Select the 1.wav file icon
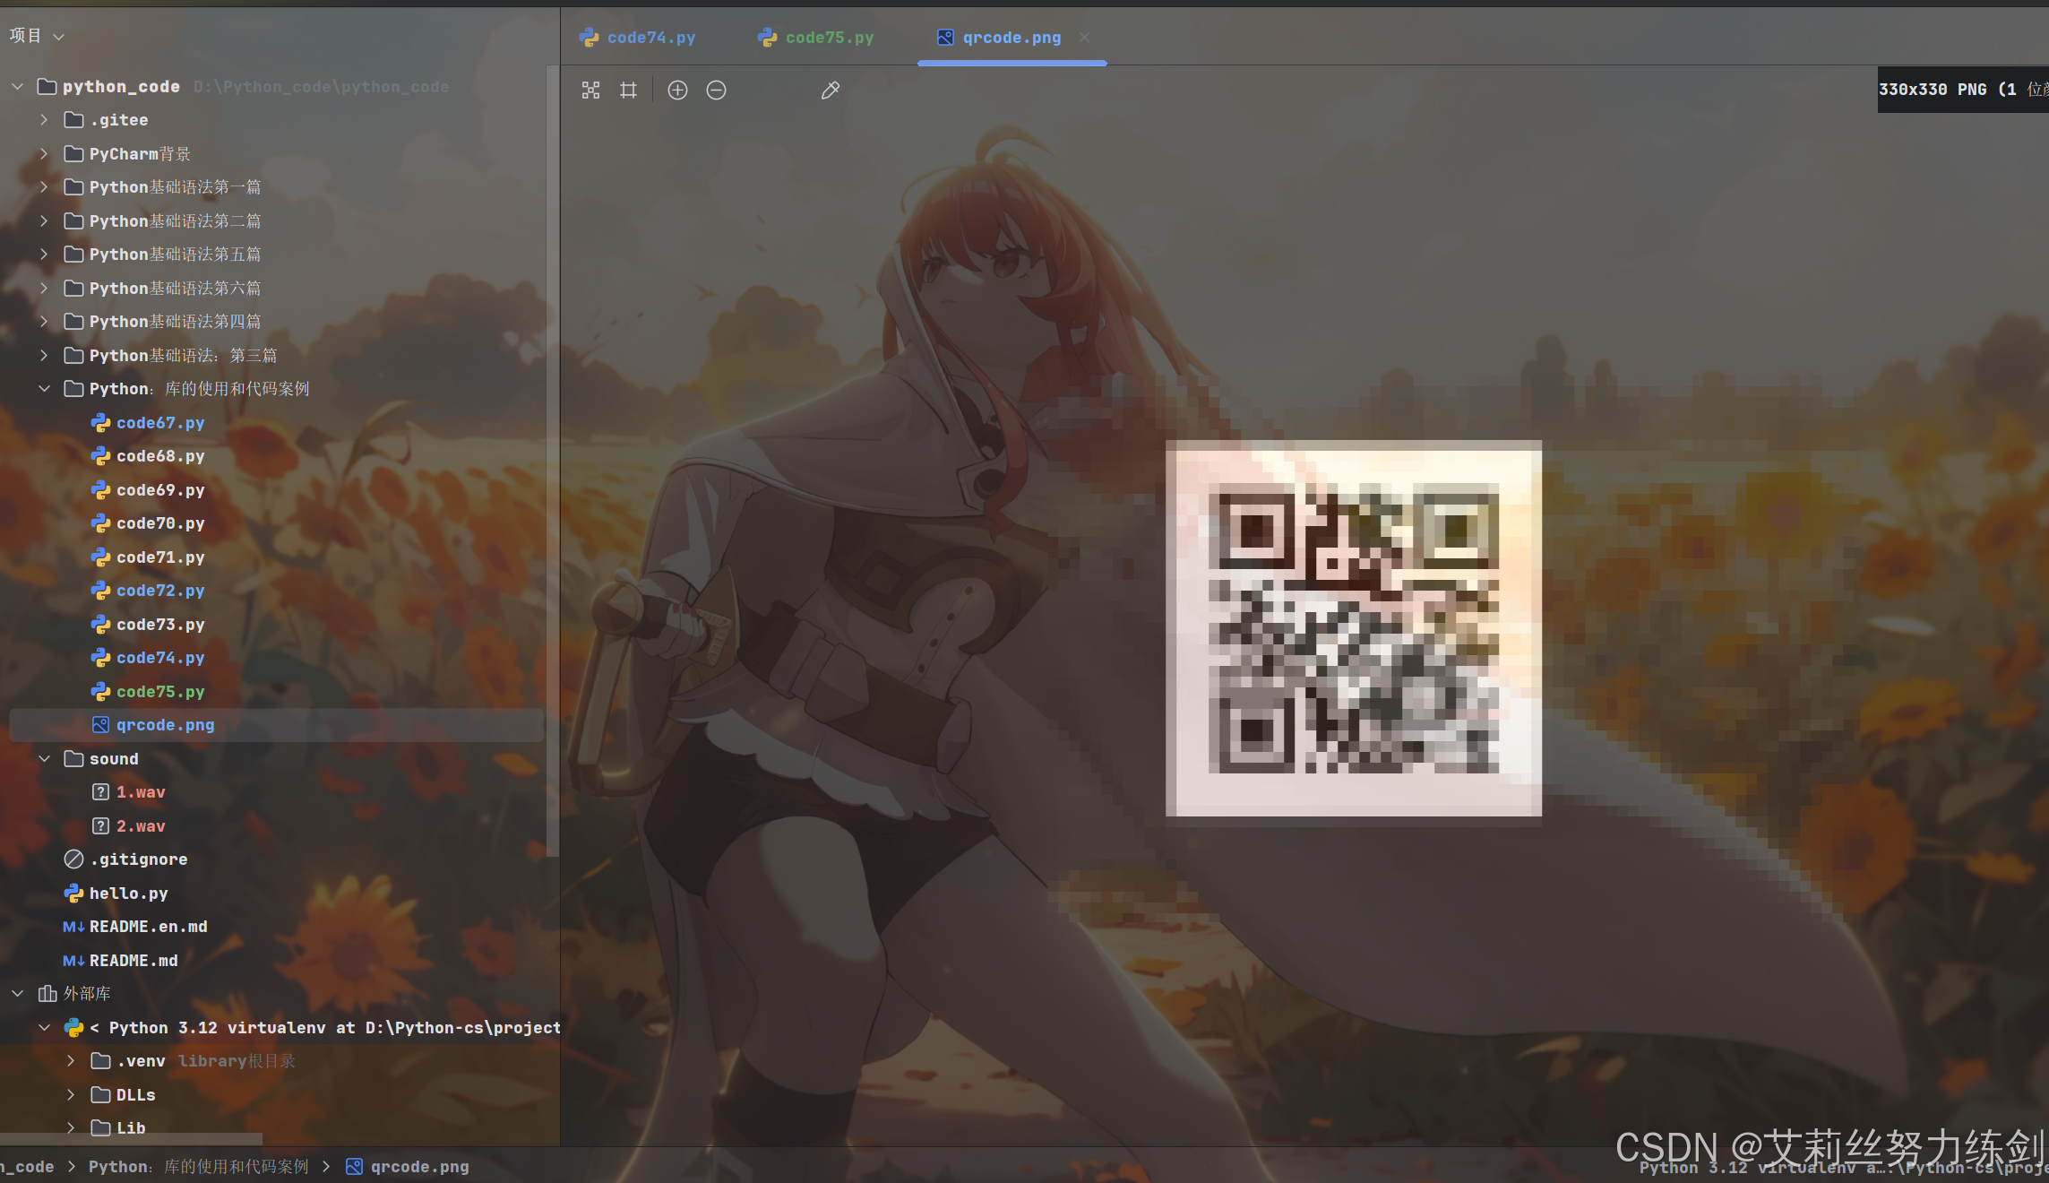Image resolution: width=2049 pixels, height=1183 pixels. click(101, 792)
